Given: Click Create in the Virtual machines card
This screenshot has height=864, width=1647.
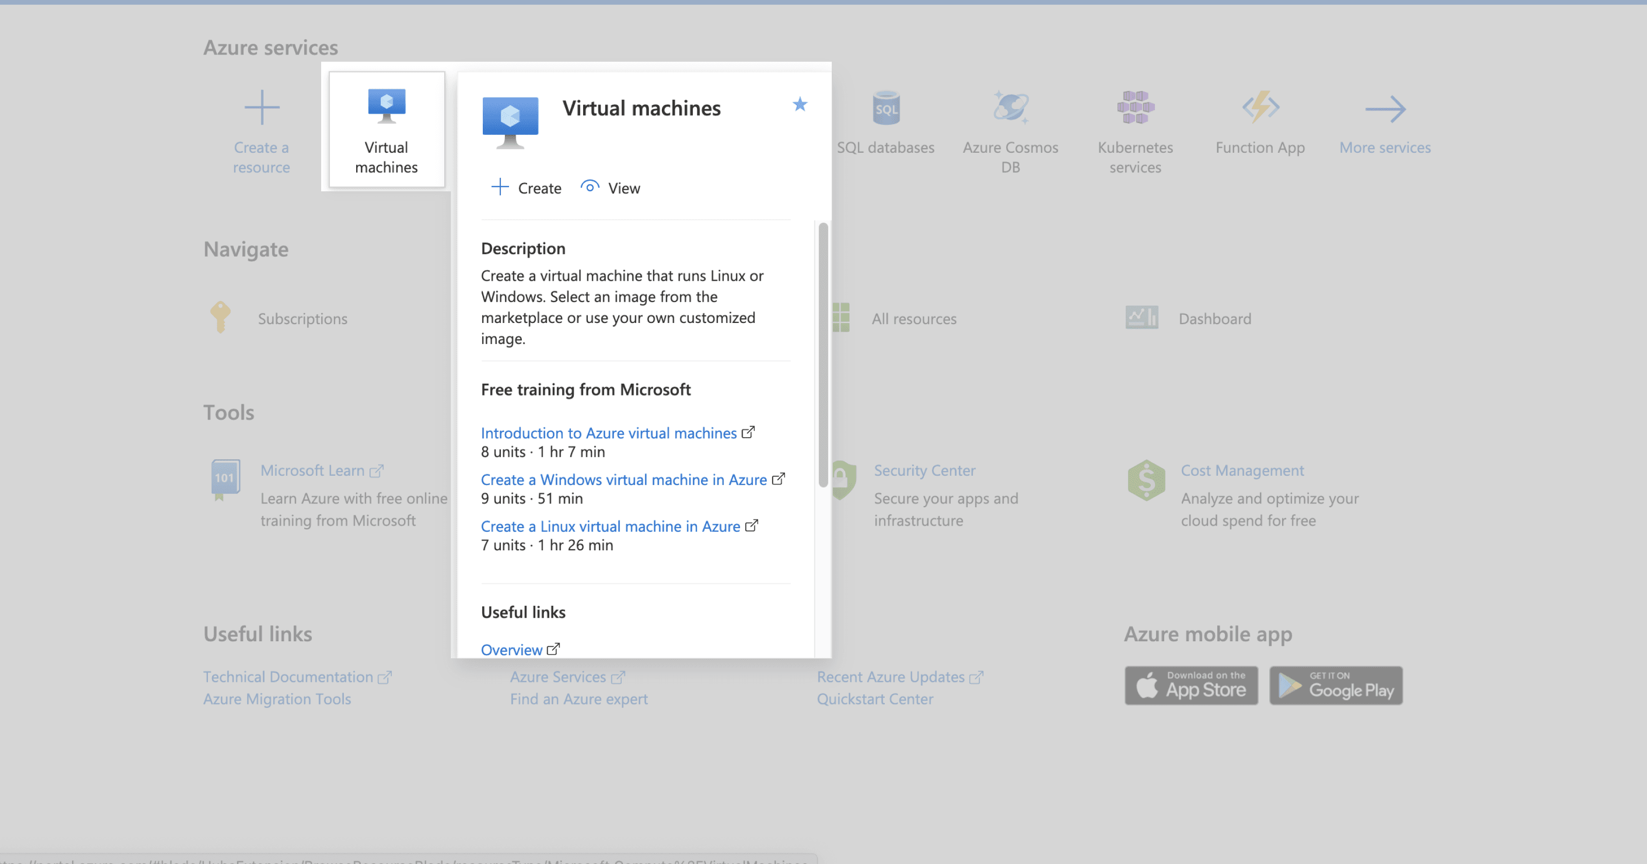Looking at the screenshot, I should click(x=527, y=188).
